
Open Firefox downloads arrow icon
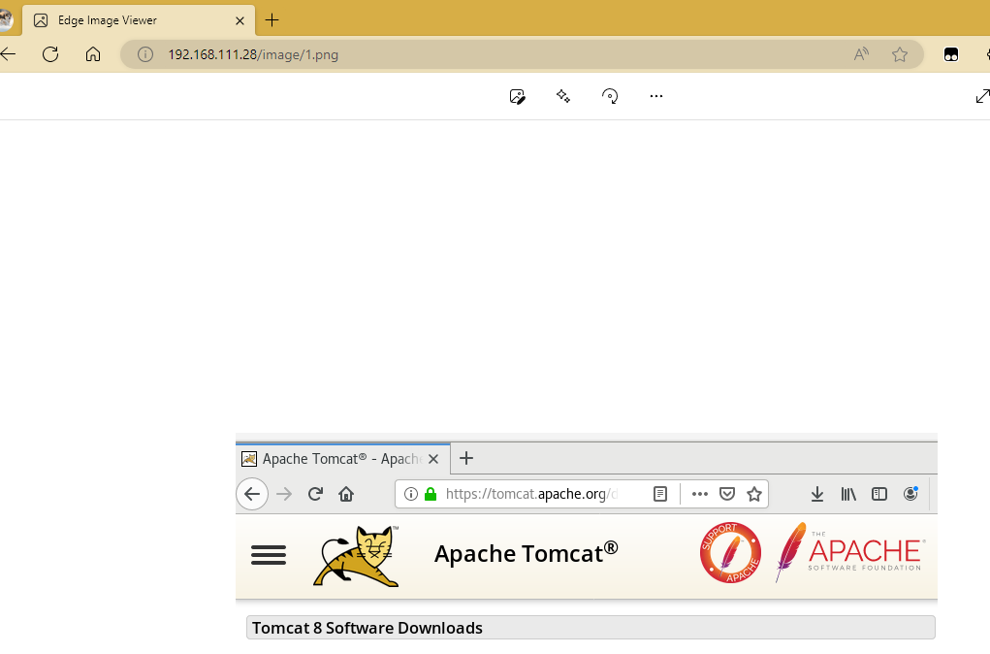click(817, 494)
